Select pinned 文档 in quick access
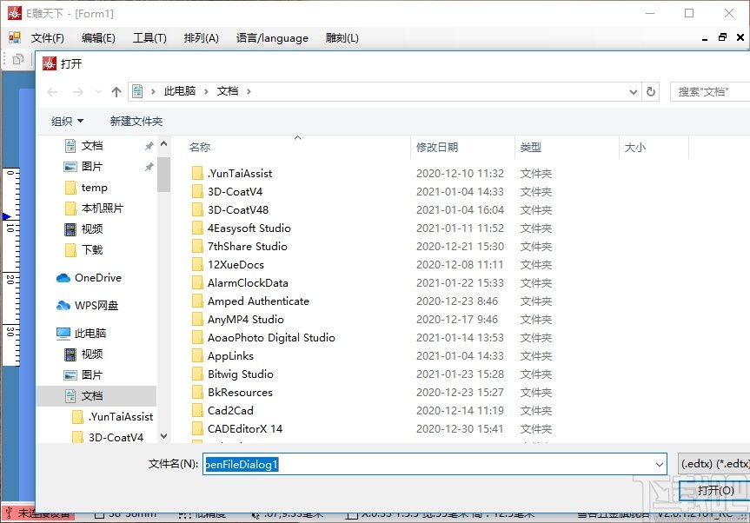The height and width of the screenshot is (523, 750). tap(92, 146)
